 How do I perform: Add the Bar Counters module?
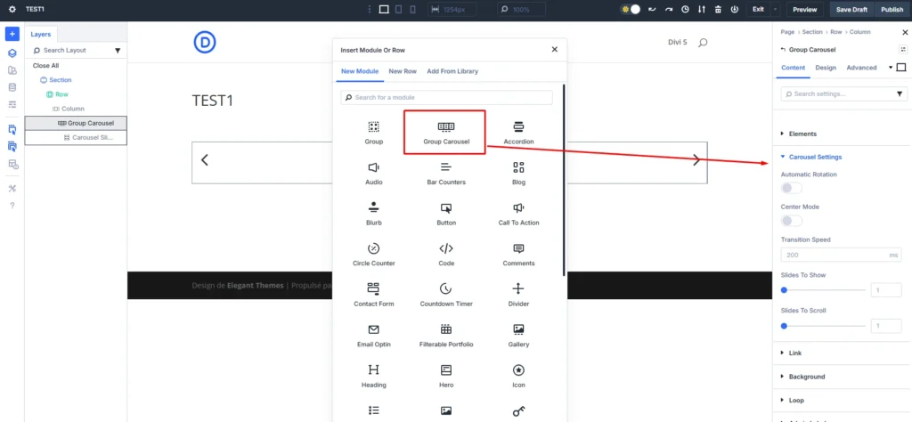[445, 172]
